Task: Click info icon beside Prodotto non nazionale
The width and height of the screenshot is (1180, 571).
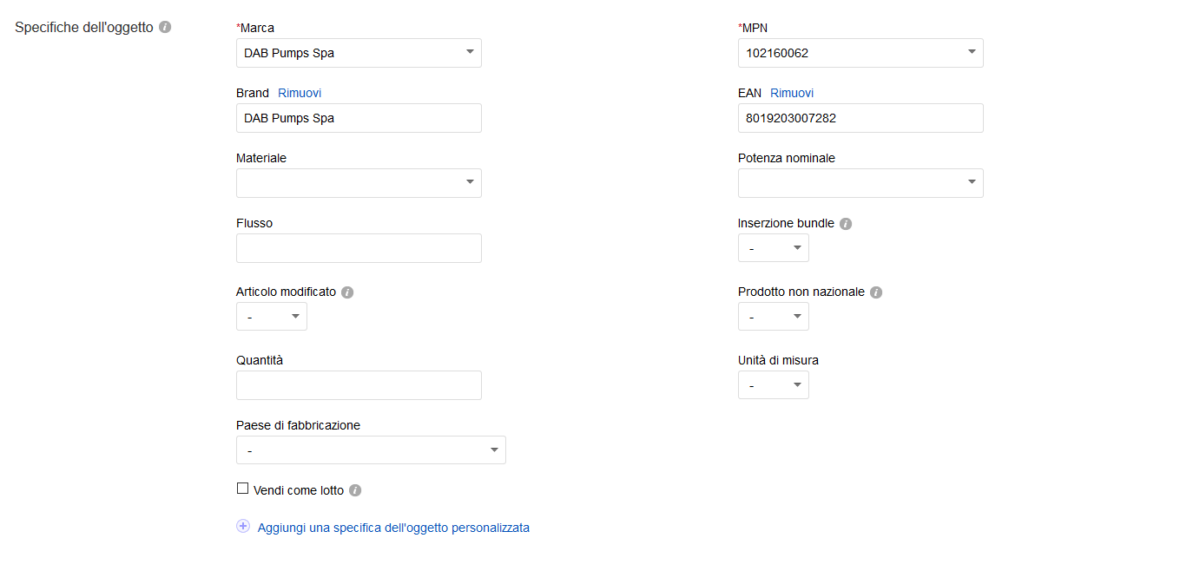Action: 876,292
